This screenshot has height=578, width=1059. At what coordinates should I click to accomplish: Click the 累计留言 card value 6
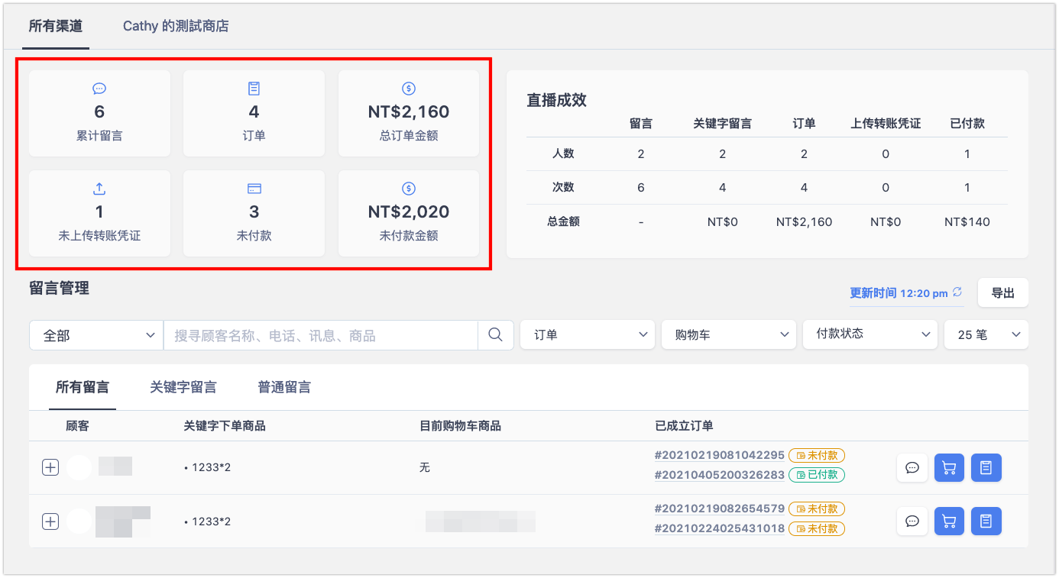[x=99, y=112]
